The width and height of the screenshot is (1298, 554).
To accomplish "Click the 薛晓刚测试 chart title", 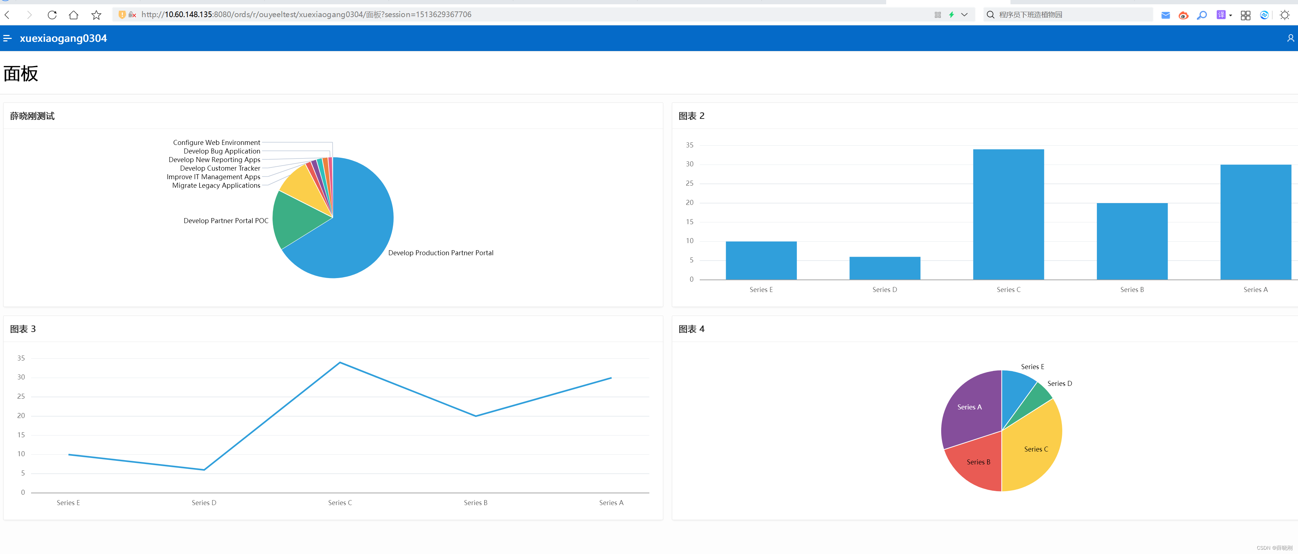I will tap(32, 116).
